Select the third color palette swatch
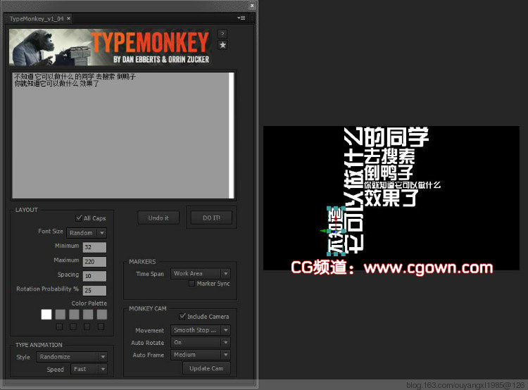Image resolution: width=528 pixels, height=390 pixels. click(74, 315)
